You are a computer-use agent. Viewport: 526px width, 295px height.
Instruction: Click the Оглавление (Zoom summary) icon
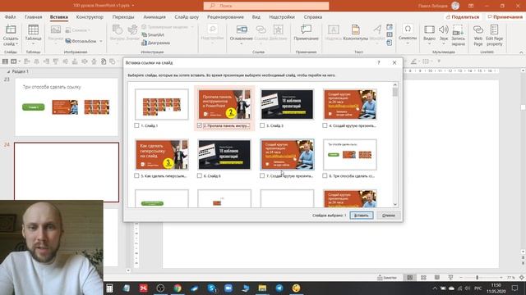pos(242,29)
